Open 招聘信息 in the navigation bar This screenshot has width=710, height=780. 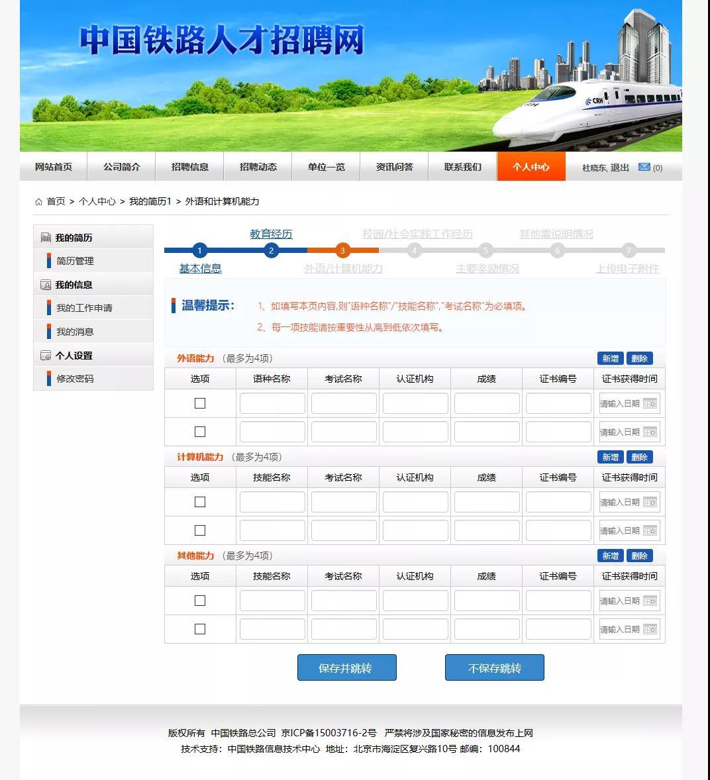(189, 167)
